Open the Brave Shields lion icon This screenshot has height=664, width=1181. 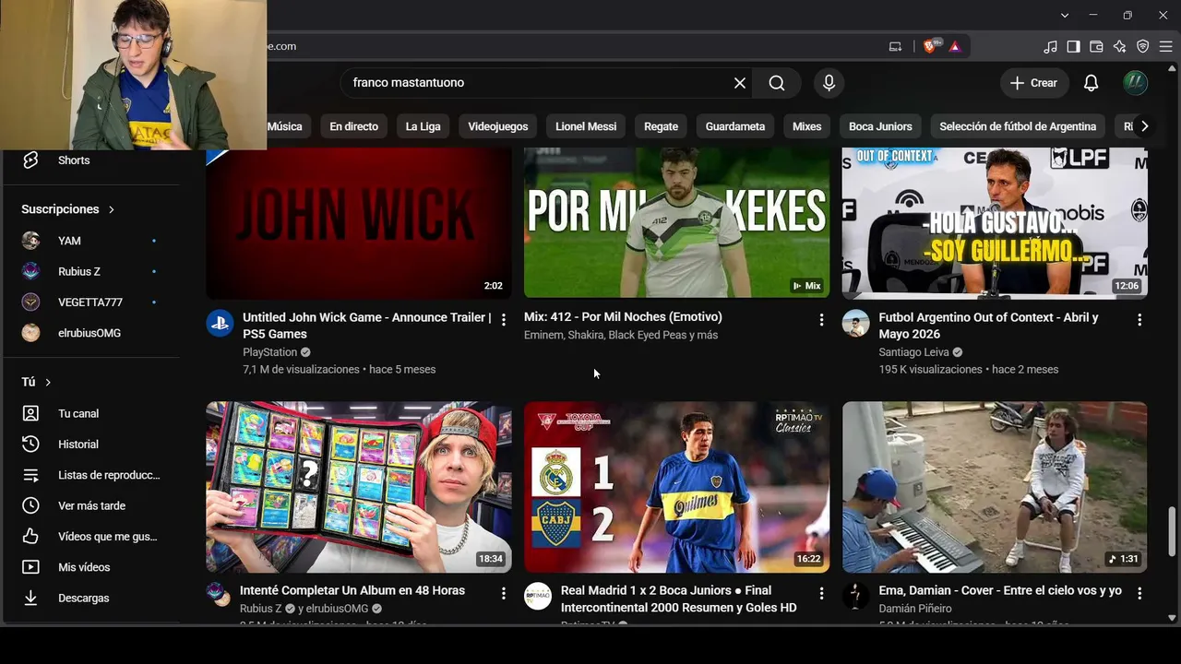click(930, 46)
